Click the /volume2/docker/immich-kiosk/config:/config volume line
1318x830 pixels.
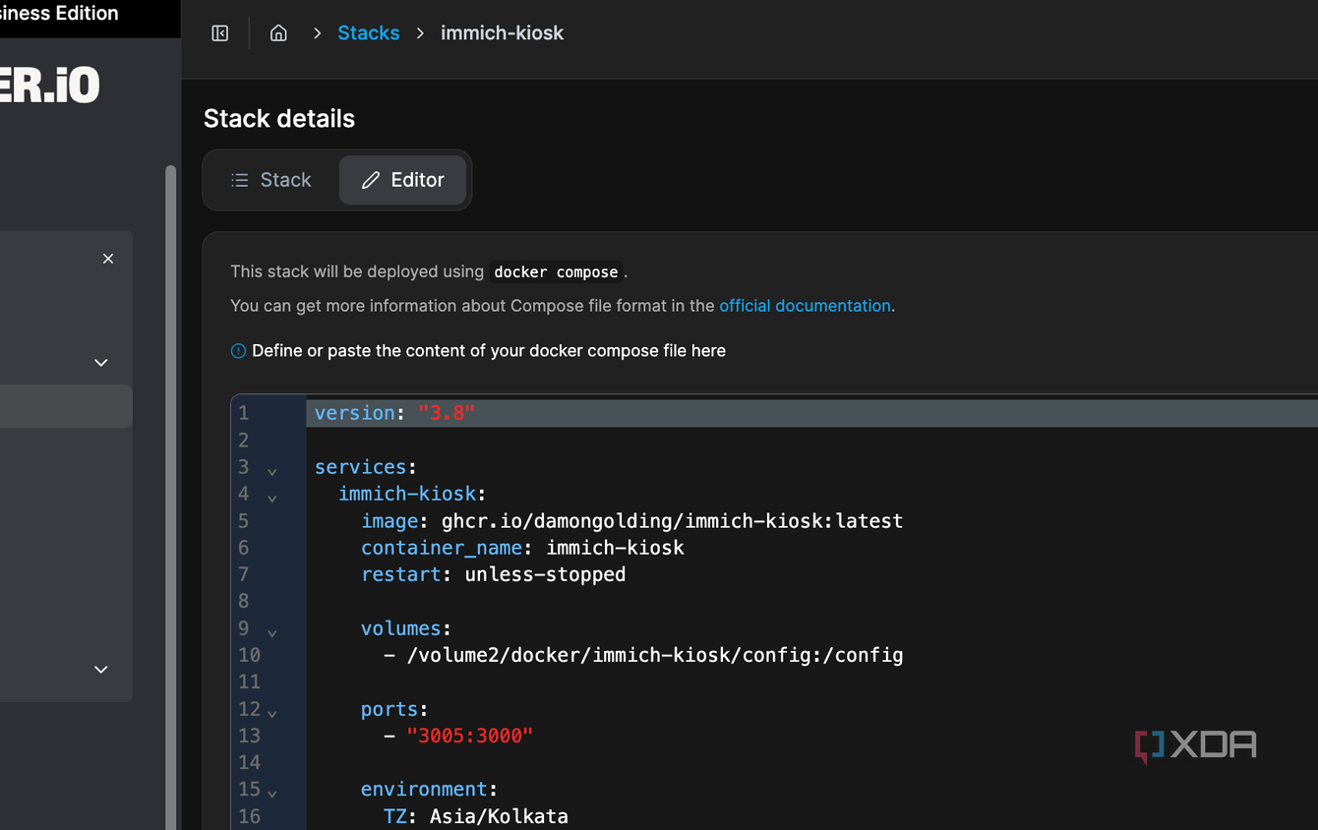pos(643,655)
